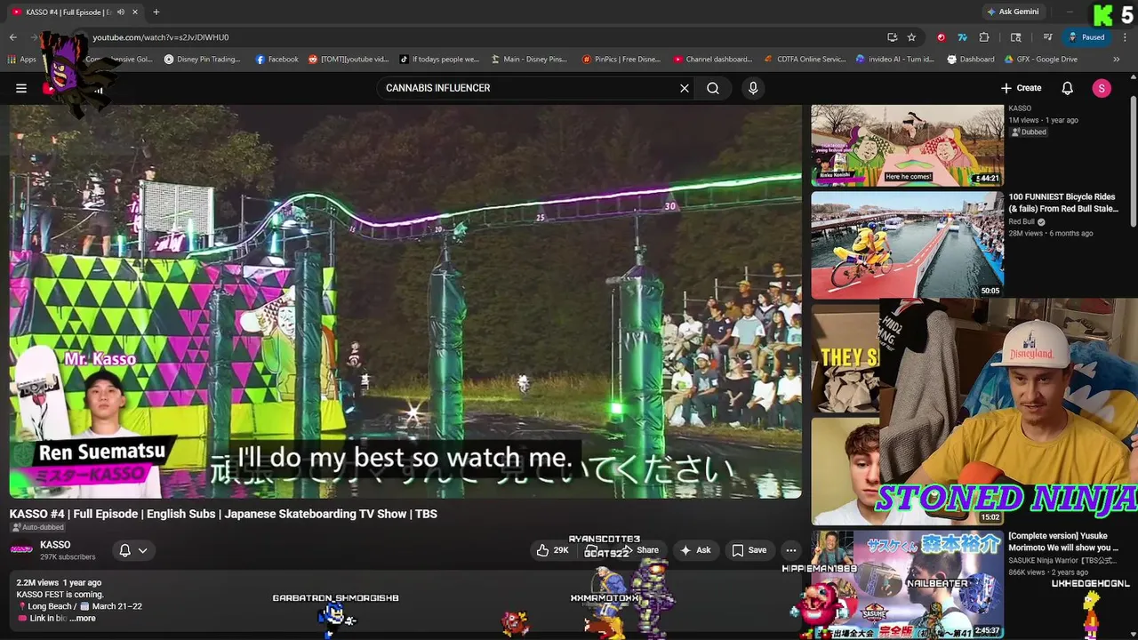Image resolution: width=1138 pixels, height=640 pixels.
Task: Click the side panel icon in browser toolbar
Action: coord(1016,37)
